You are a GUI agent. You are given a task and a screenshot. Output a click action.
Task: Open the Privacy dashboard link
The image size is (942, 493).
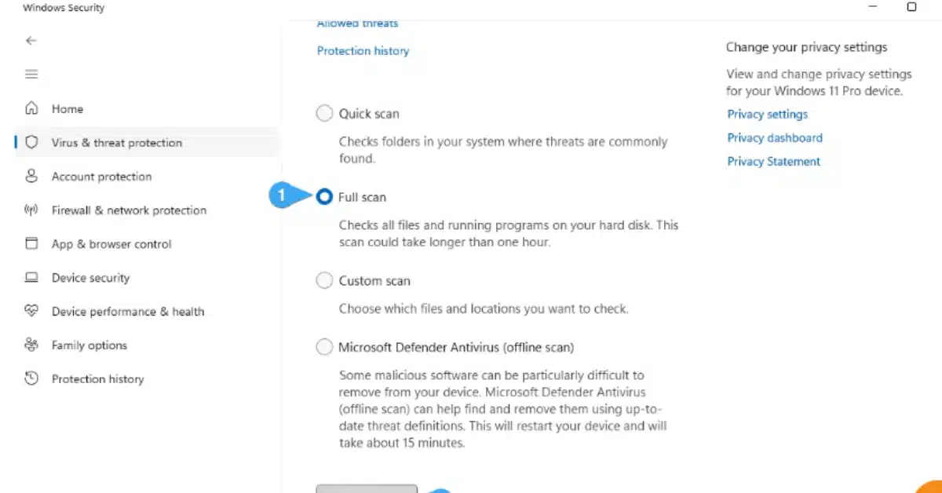click(x=775, y=138)
